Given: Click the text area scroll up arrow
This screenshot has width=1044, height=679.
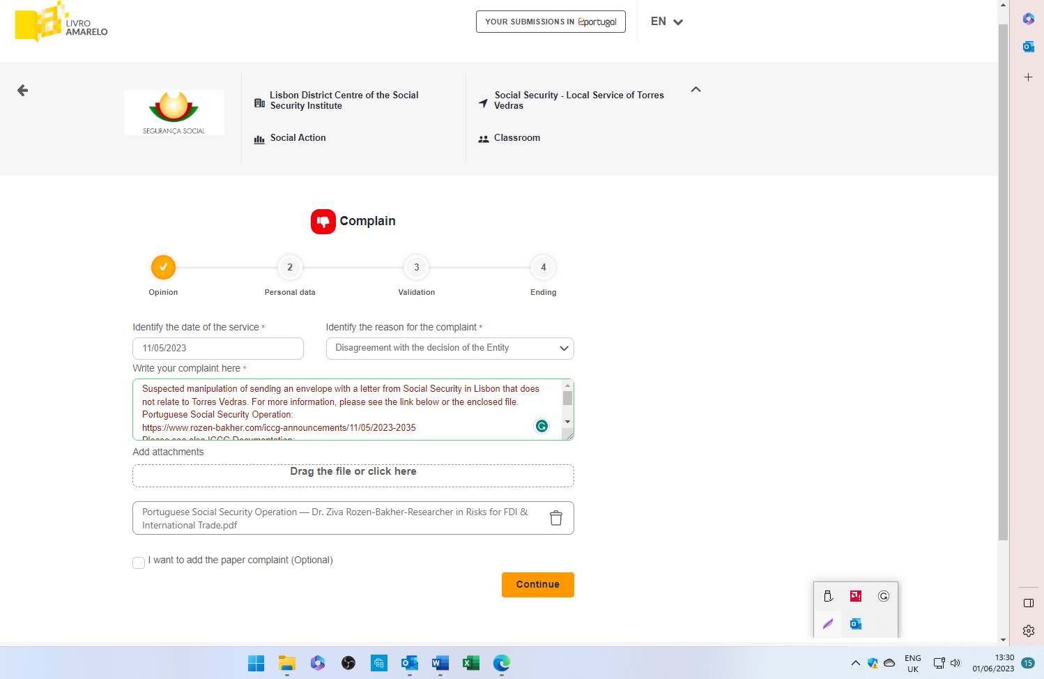Looking at the screenshot, I should click(x=568, y=386).
